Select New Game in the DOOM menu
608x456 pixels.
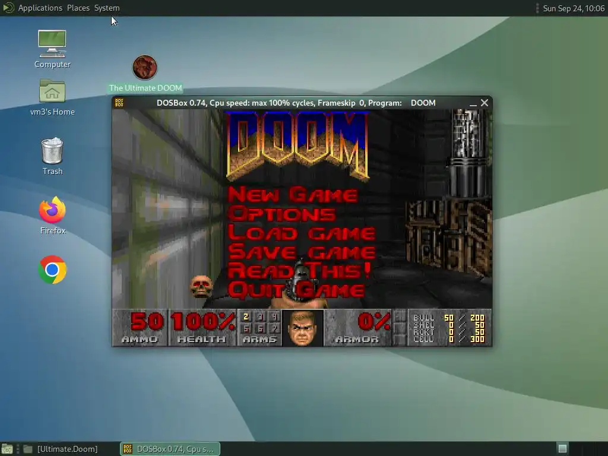tap(293, 195)
